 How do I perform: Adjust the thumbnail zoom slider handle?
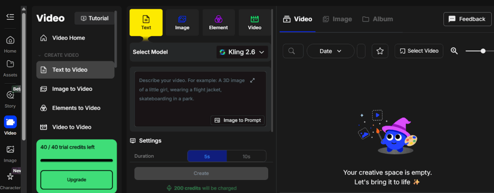[483, 51]
